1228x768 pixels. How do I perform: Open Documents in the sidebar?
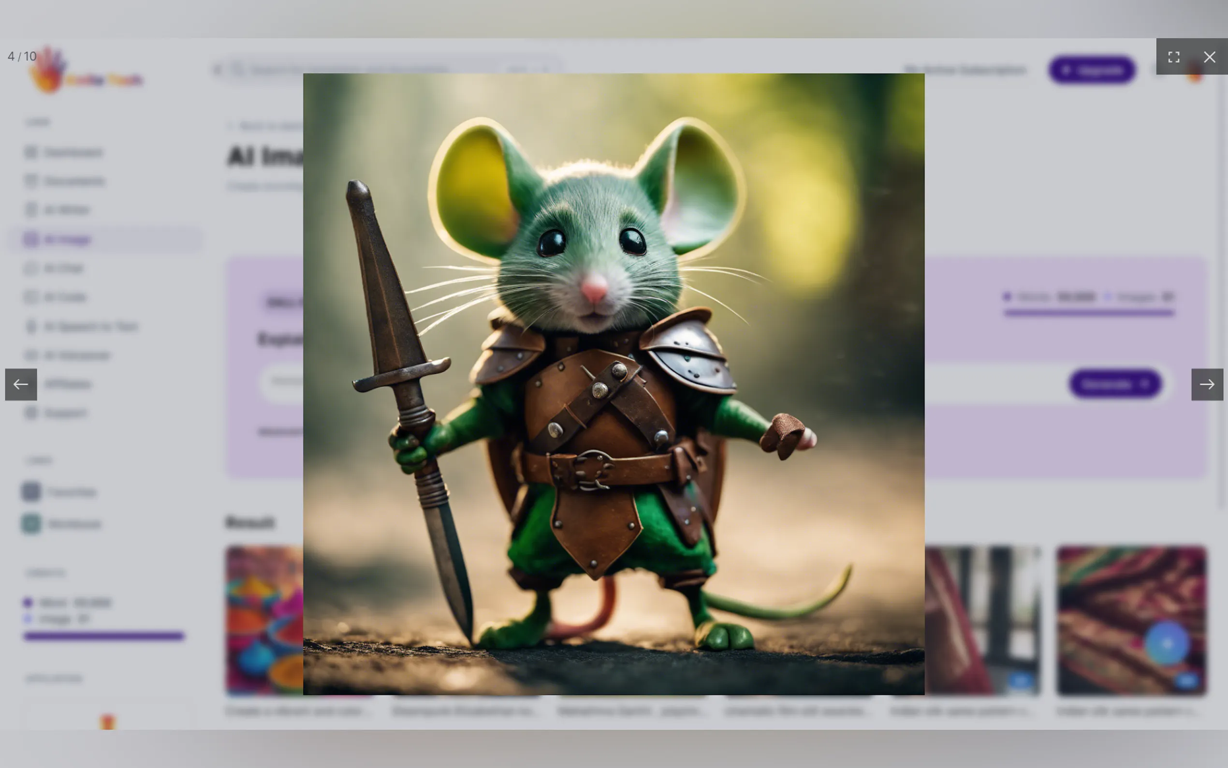pos(74,181)
